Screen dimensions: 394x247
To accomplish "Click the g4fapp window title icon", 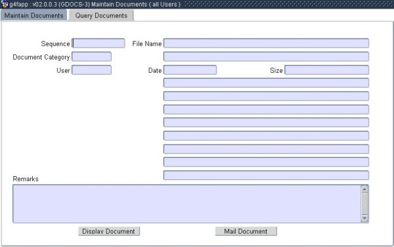I will (5, 5).
